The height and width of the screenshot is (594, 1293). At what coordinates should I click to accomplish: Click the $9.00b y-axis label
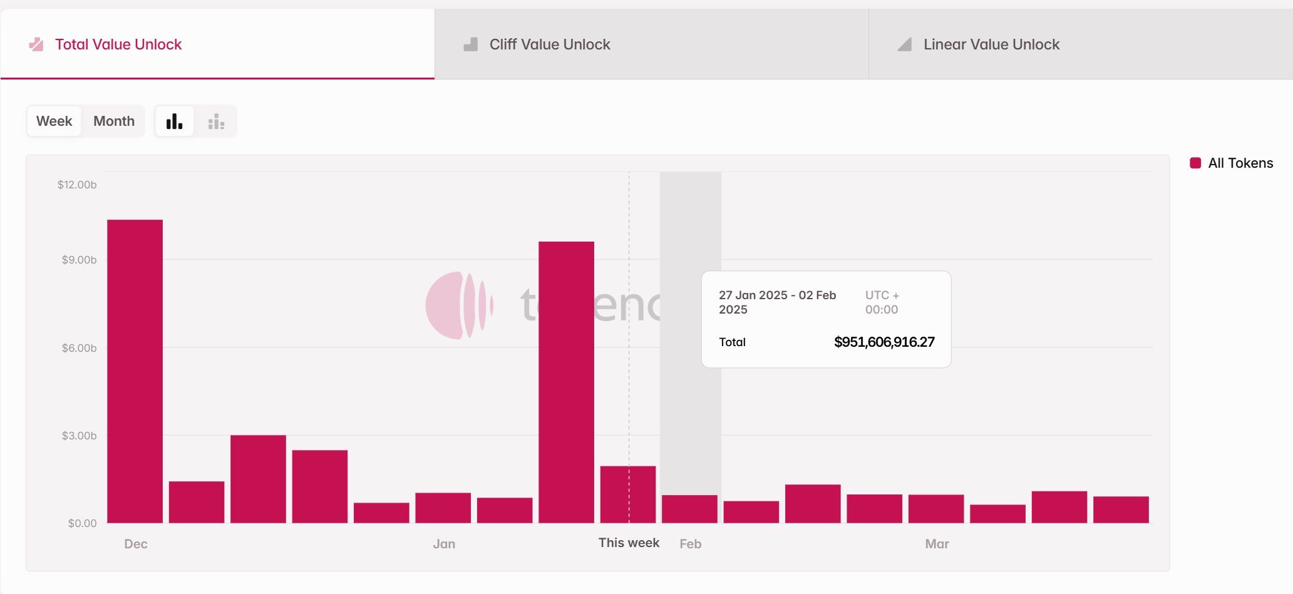(79, 260)
